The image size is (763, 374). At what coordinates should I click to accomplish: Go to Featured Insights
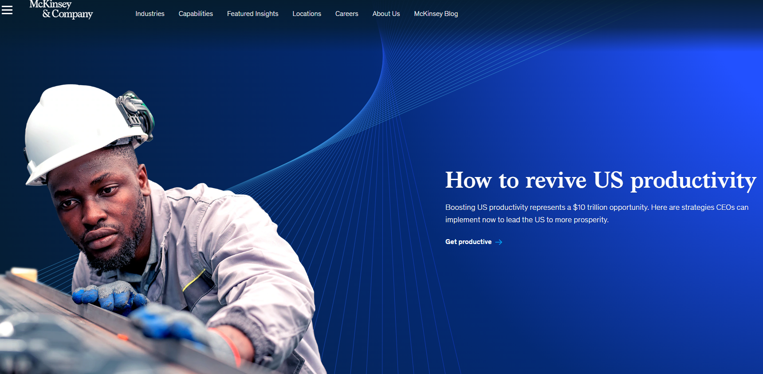tap(252, 14)
